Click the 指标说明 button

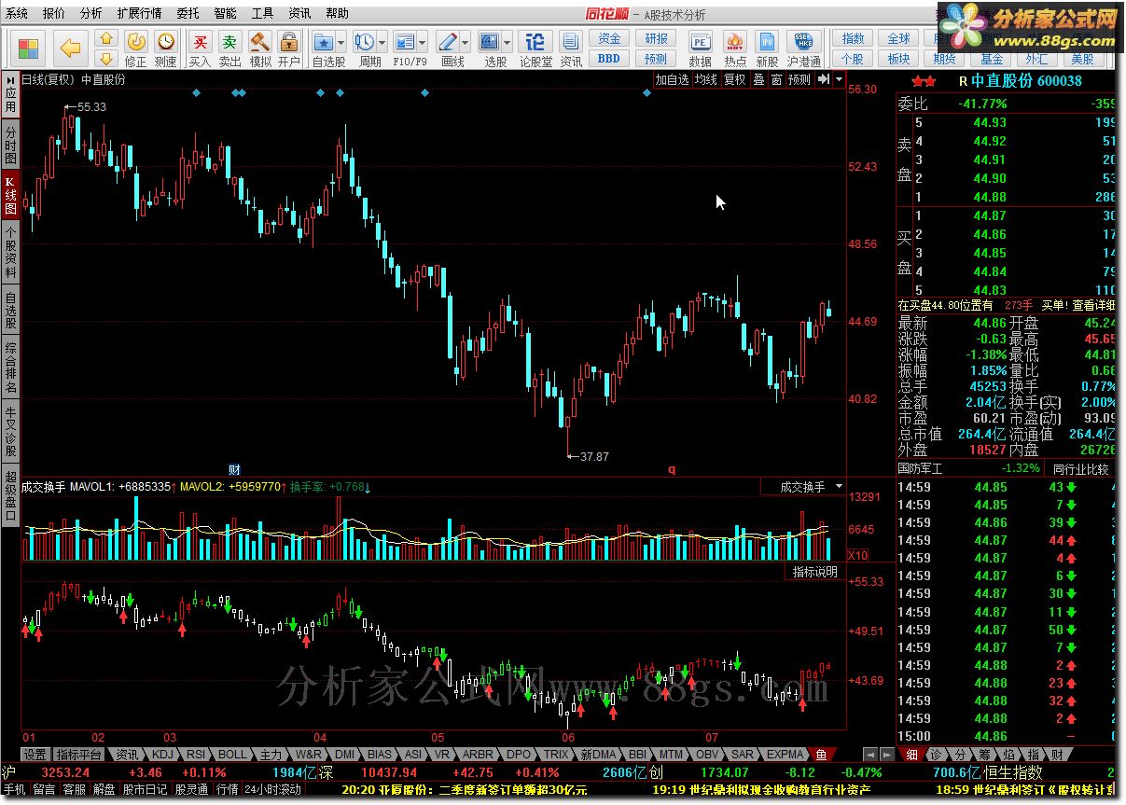pos(814,572)
